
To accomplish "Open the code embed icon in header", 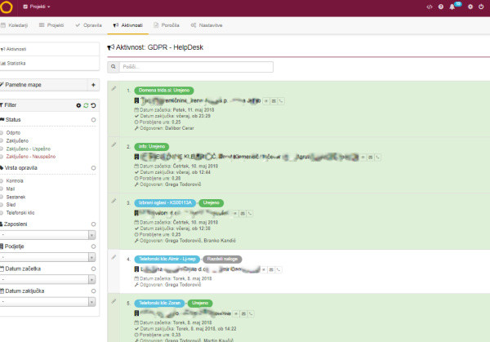I will pos(430,7).
